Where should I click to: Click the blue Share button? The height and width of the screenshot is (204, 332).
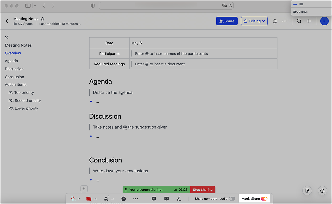coord(227,21)
